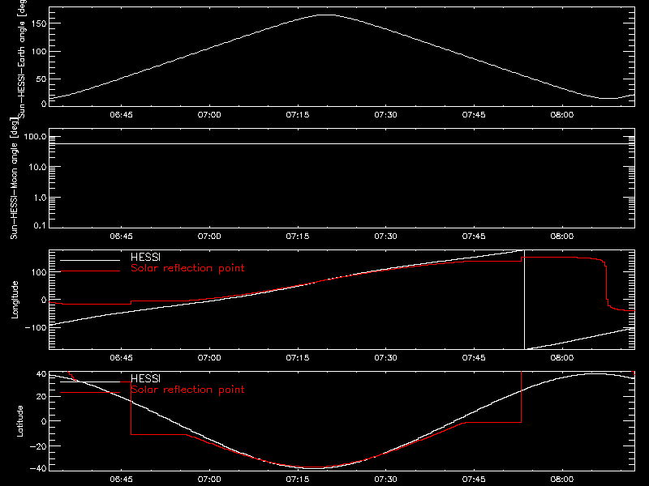Click the 150 tick on Earth angle axis
This screenshot has width=649, height=486.
[39, 23]
